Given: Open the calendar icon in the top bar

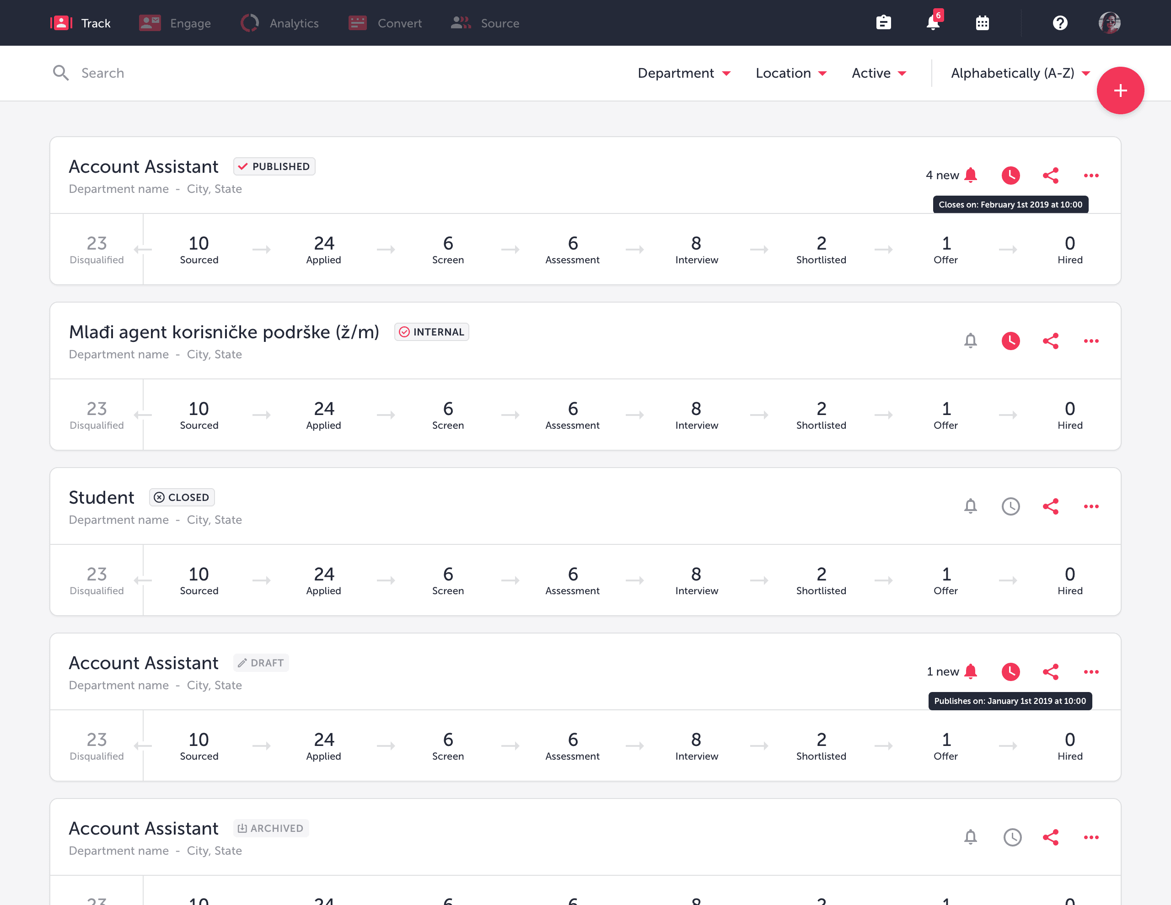Looking at the screenshot, I should (x=982, y=22).
